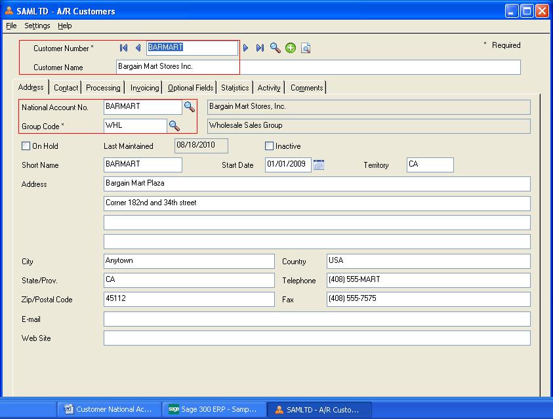This screenshot has width=553, height=419.
Task: Open the Optional Fields tab
Action: pos(190,88)
